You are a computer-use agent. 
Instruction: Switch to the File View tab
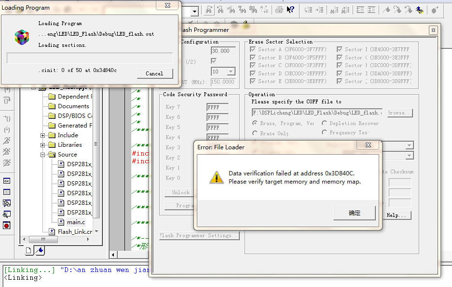tap(28, 250)
